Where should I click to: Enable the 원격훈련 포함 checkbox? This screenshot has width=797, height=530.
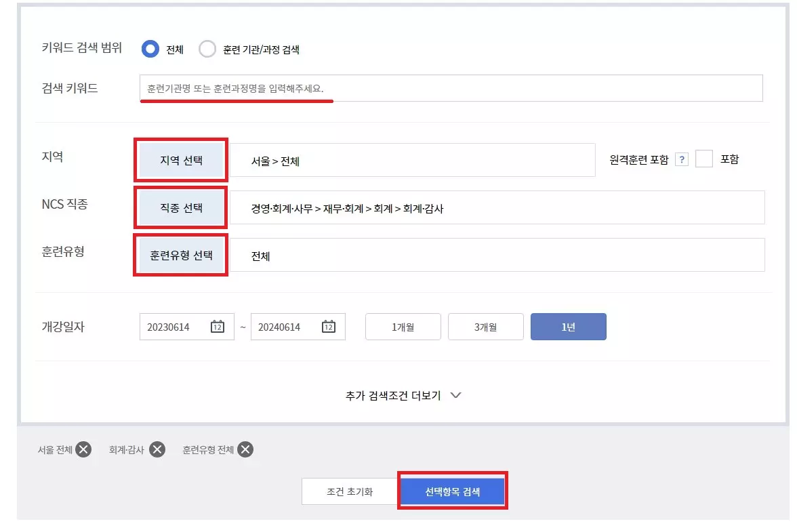coord(704,159)
